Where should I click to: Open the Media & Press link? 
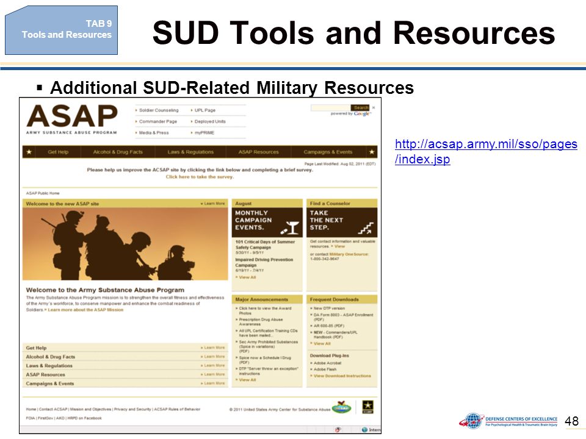[154, 132]
